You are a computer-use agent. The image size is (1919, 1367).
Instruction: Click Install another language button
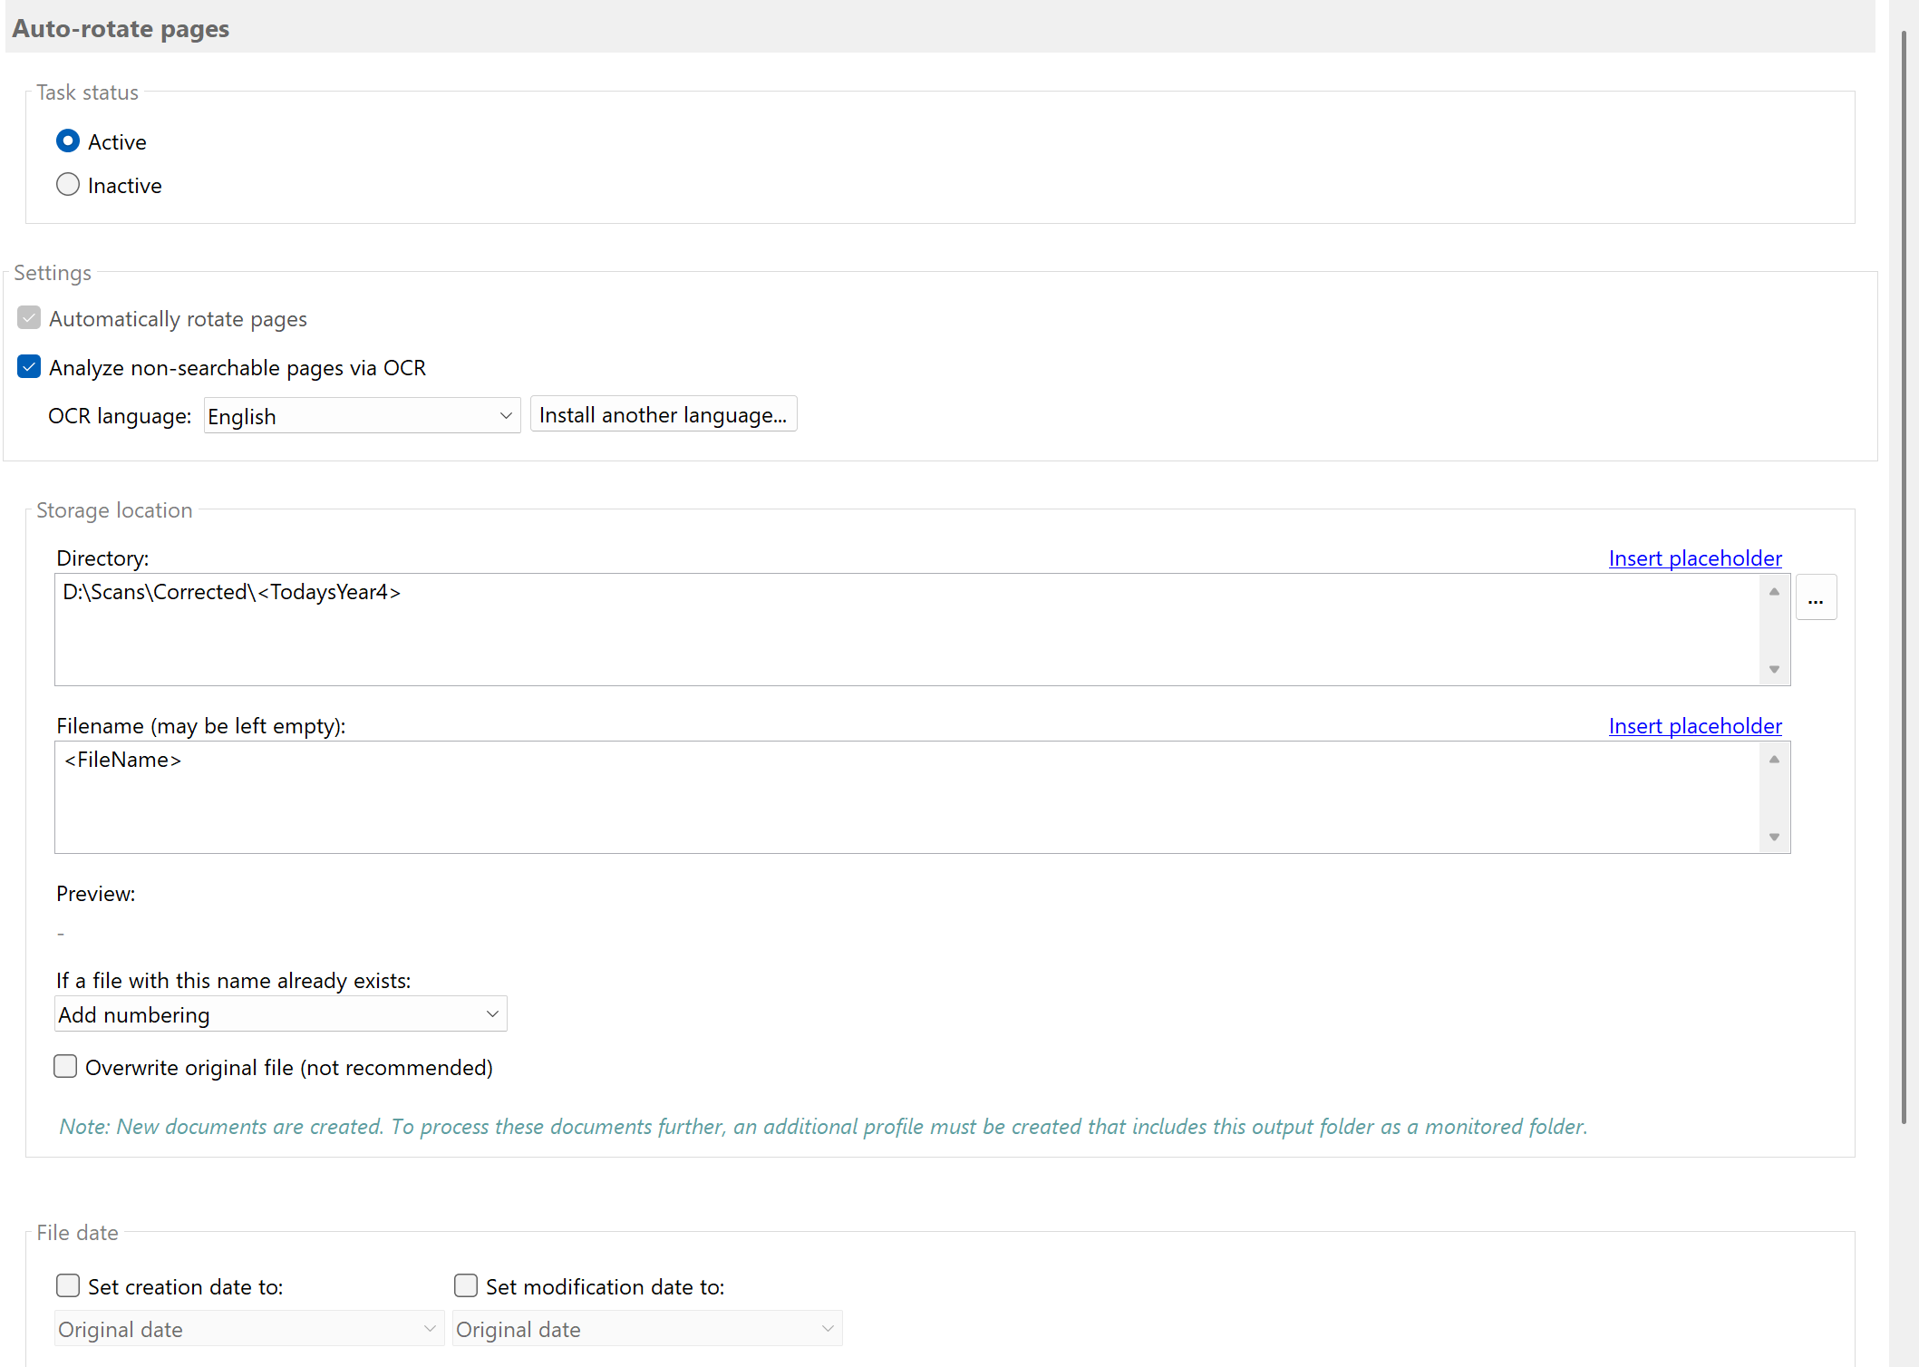point(664,414)
